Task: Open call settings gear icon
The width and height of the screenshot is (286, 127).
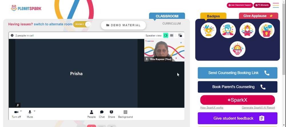Action: pos(12,35)
